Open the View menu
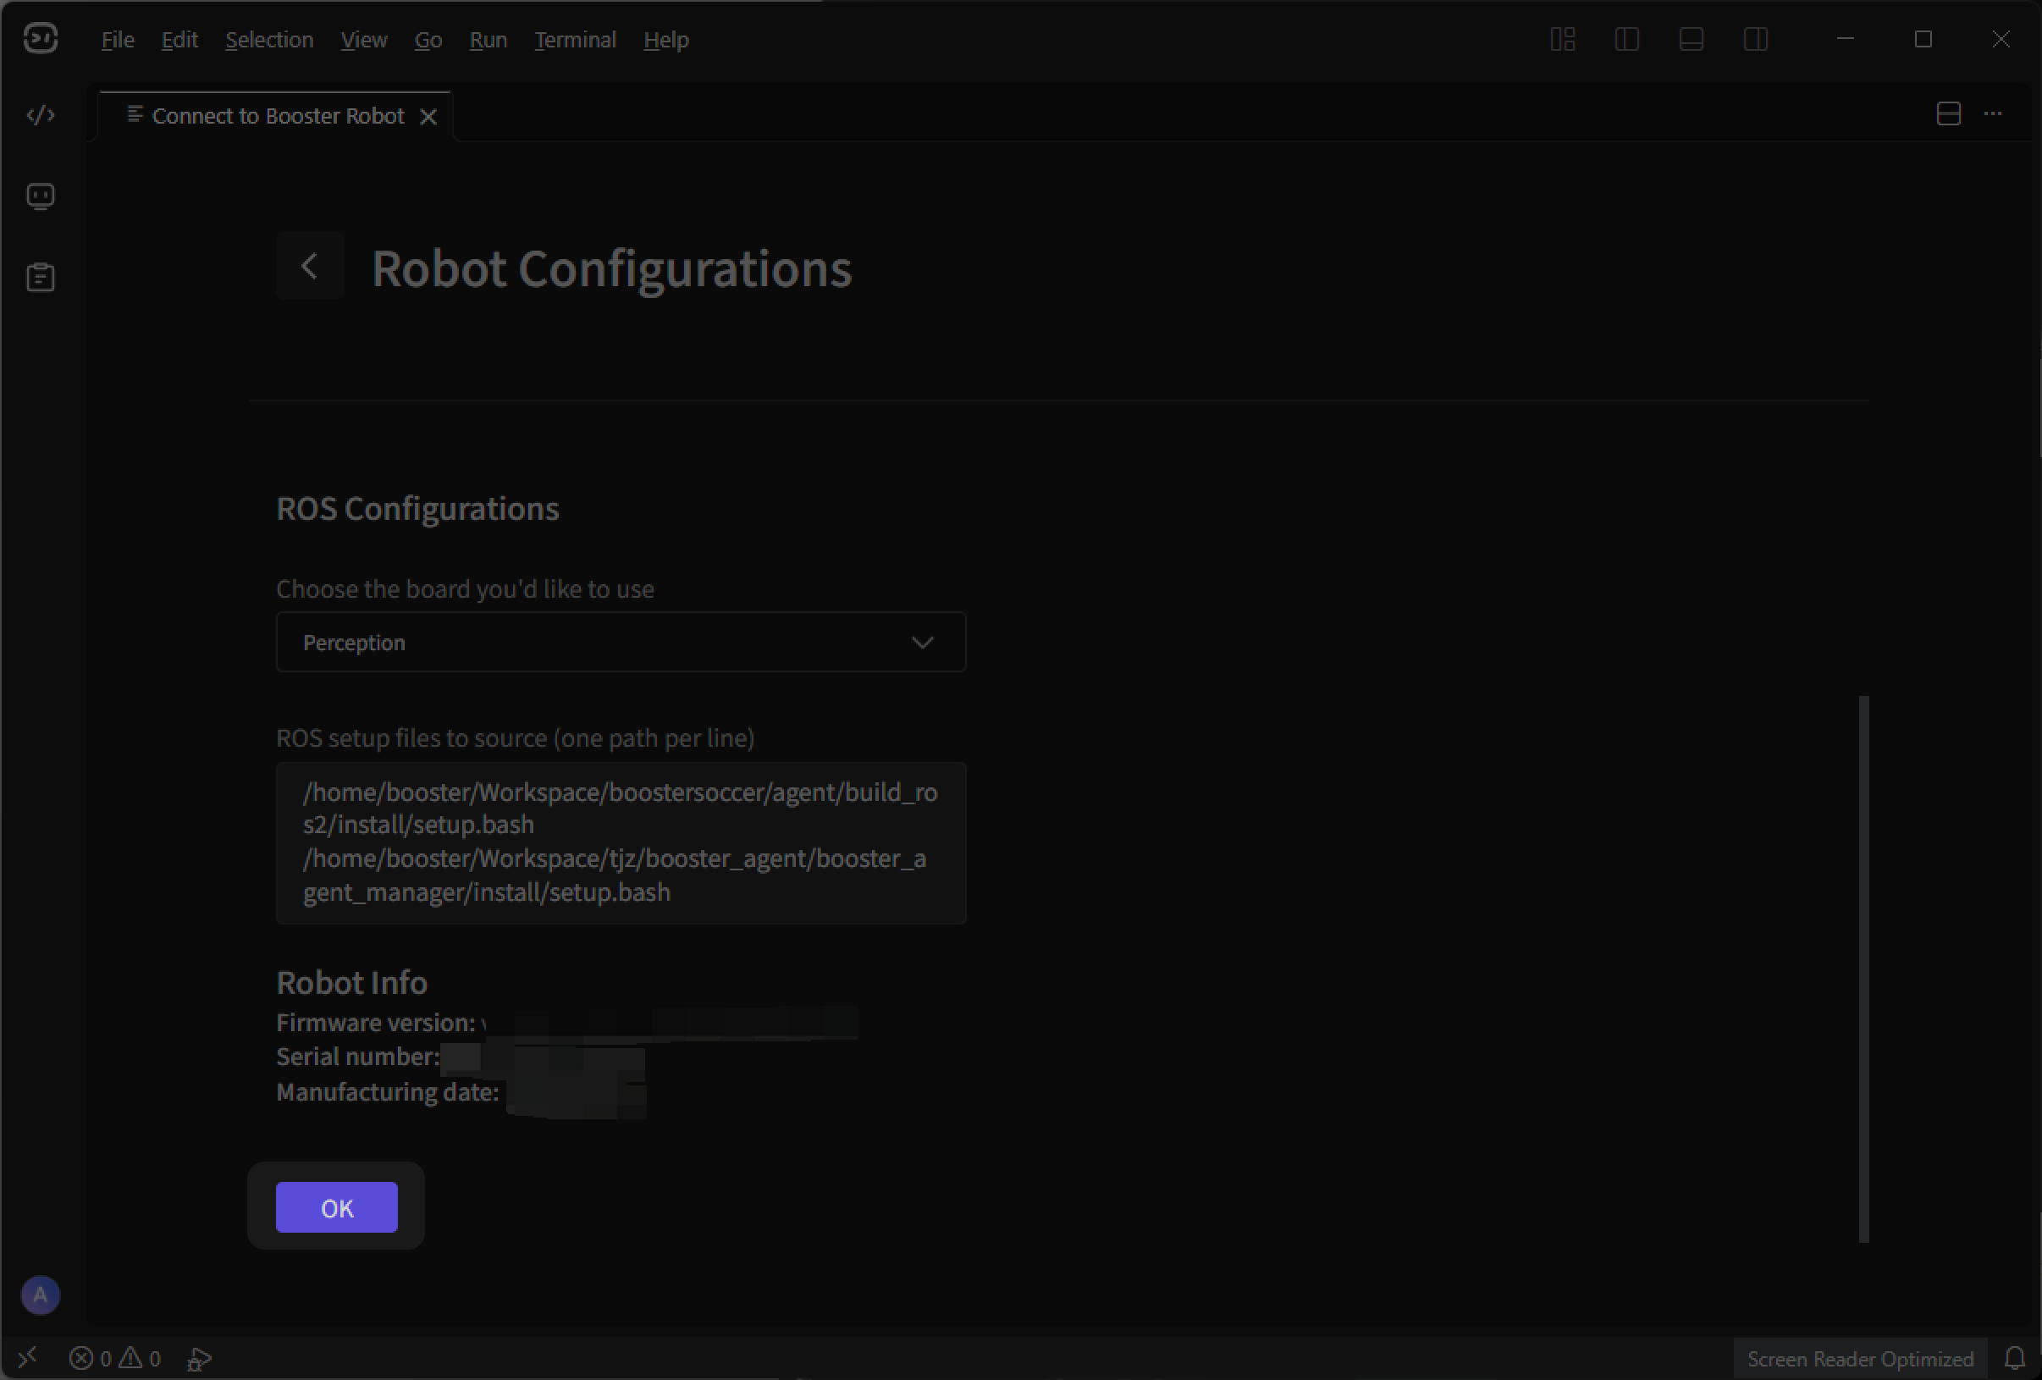The width and height of the screenshot is (2042, 1380). tap(364, 40)
